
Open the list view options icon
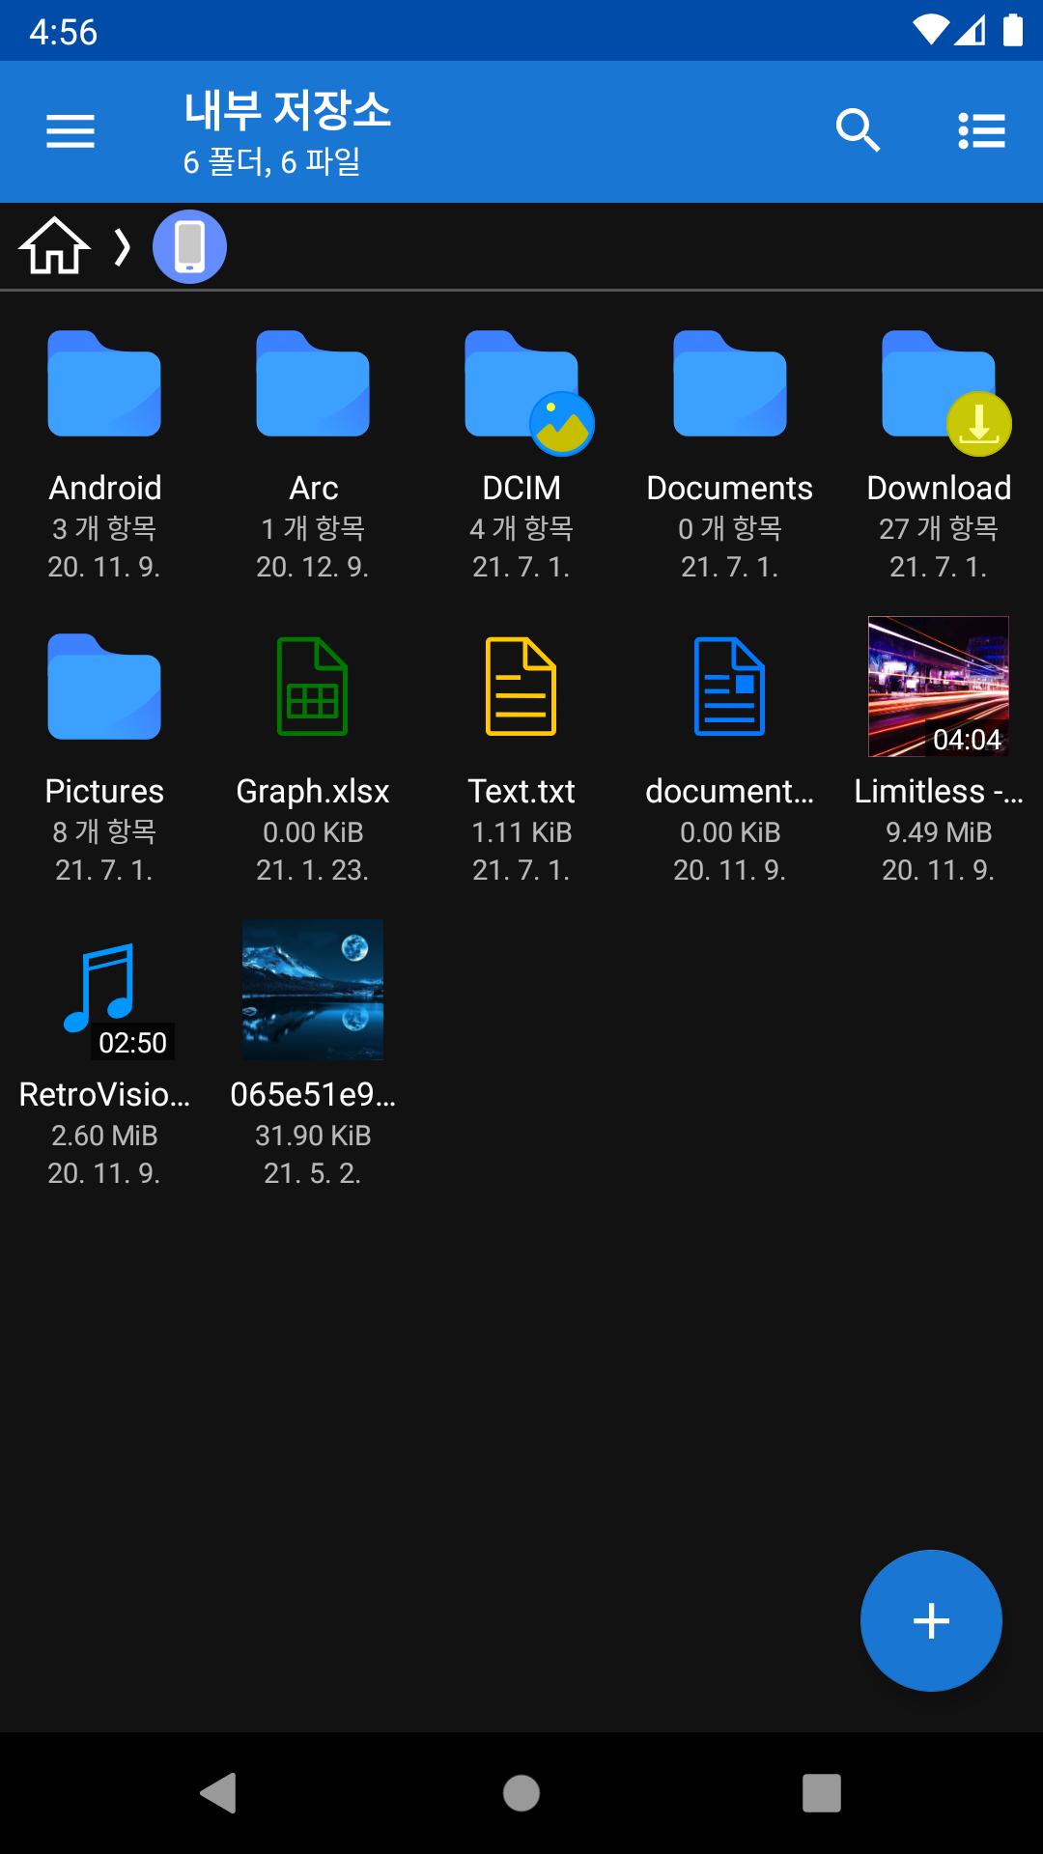982,131
